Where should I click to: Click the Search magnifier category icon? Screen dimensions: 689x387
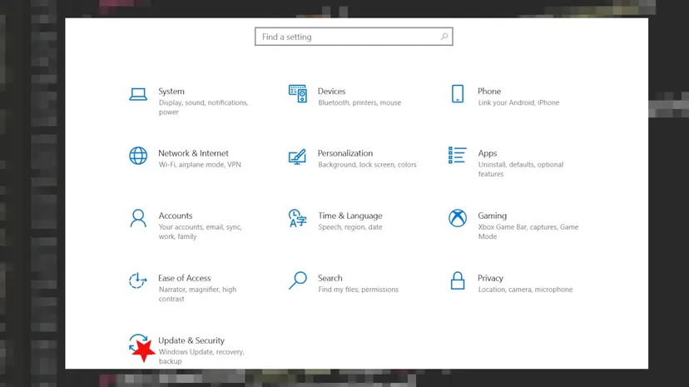coord(297,280)
